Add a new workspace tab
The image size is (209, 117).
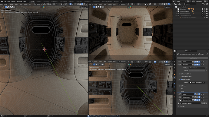pos(121,2)
